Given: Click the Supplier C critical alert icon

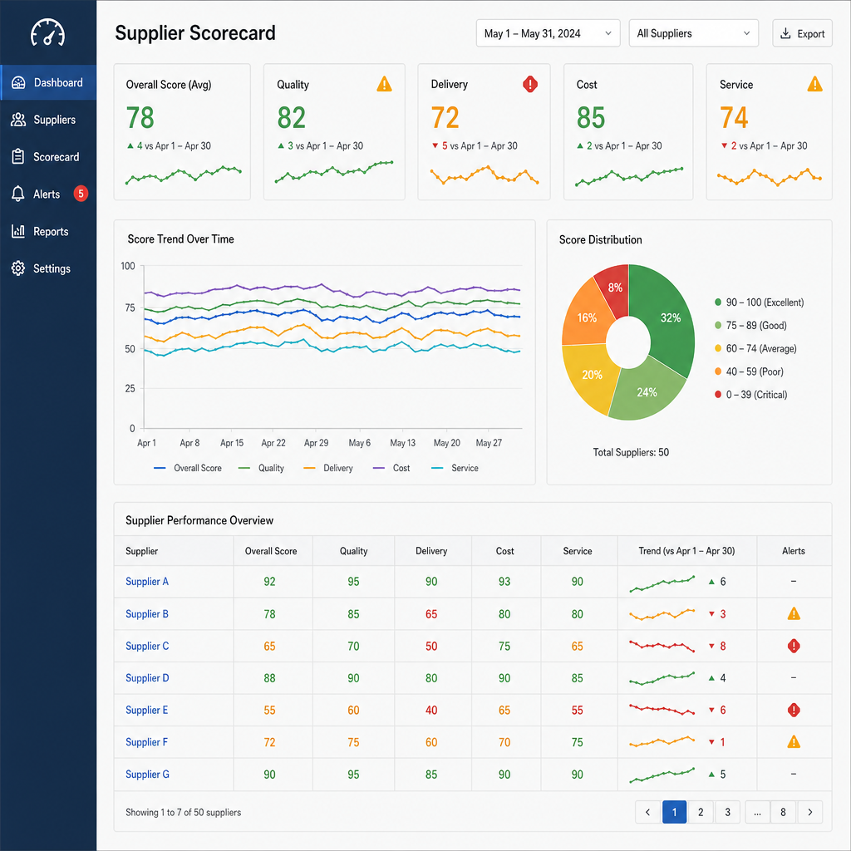Looking at the screenshot, I should (x=794, y=646).
